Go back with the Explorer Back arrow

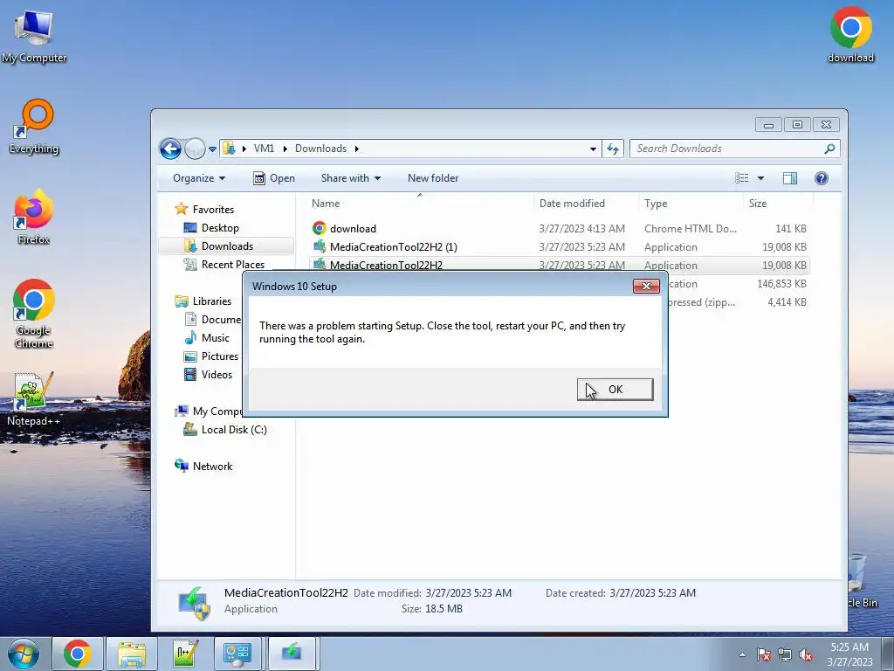pos(170,149)
